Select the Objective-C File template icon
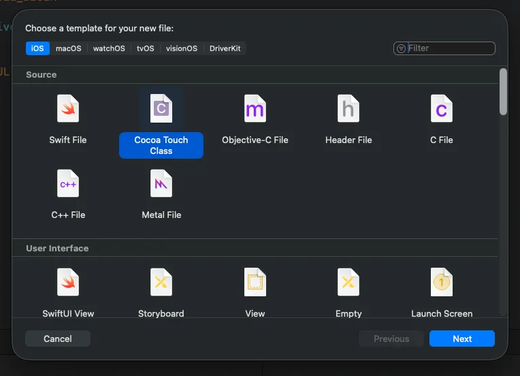Viewport: 520px width, 376px height. coord(255,109)
